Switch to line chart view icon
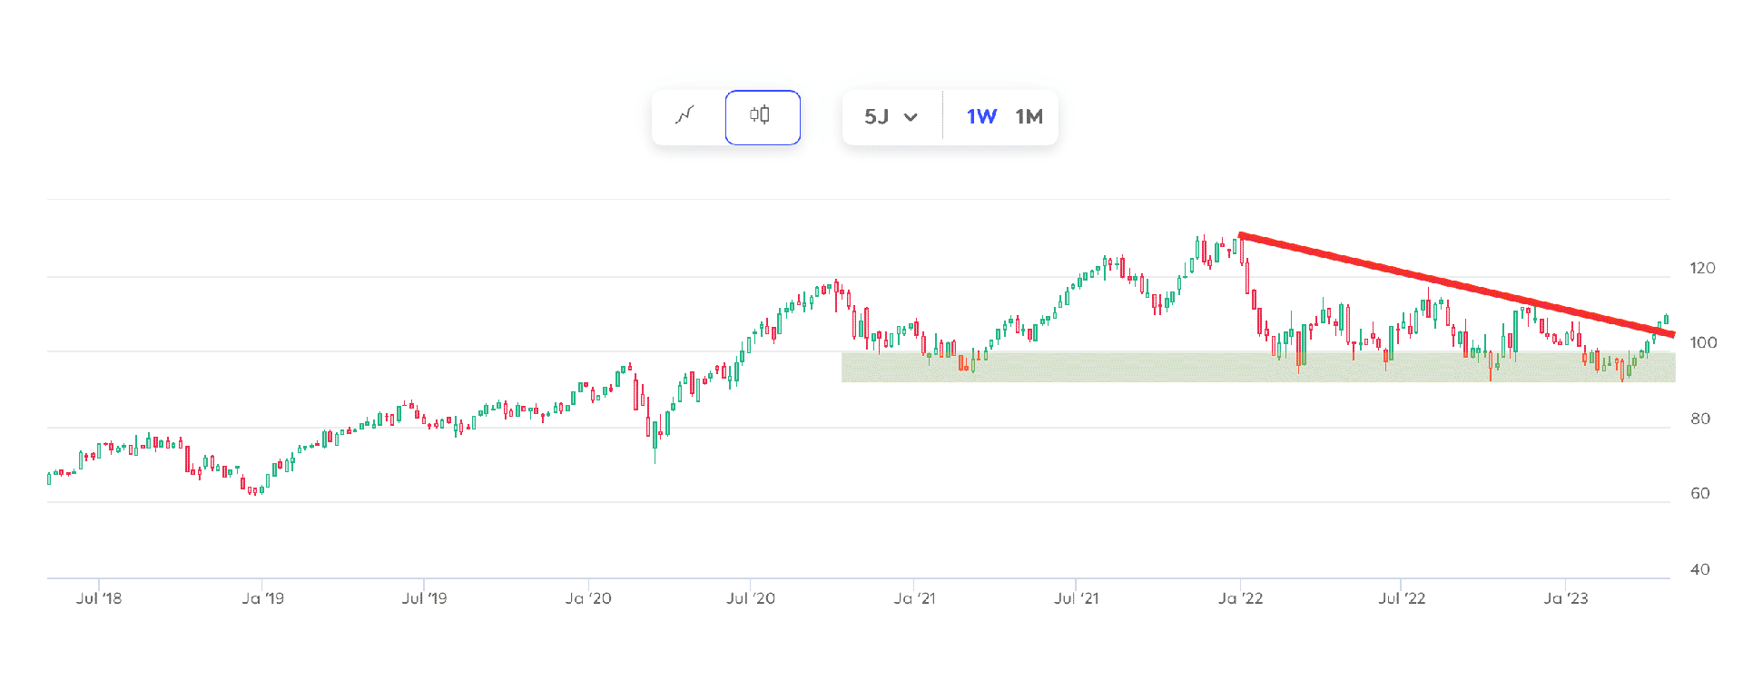The image size is (1743, 681). (686, 116)
